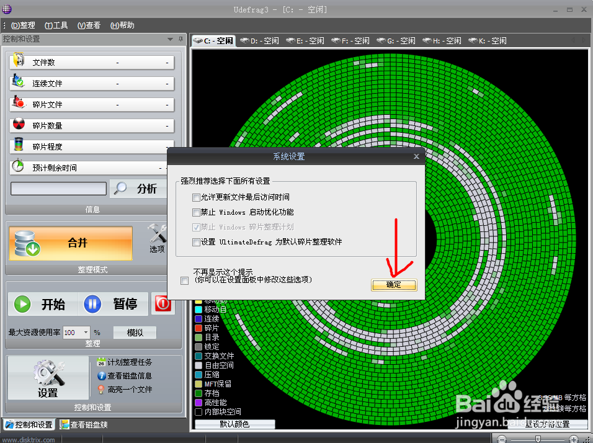This screenshot has width=593, height=443.
Task: Pin the 控制和设置 panel with pushpin
Action: coord(181,39)
